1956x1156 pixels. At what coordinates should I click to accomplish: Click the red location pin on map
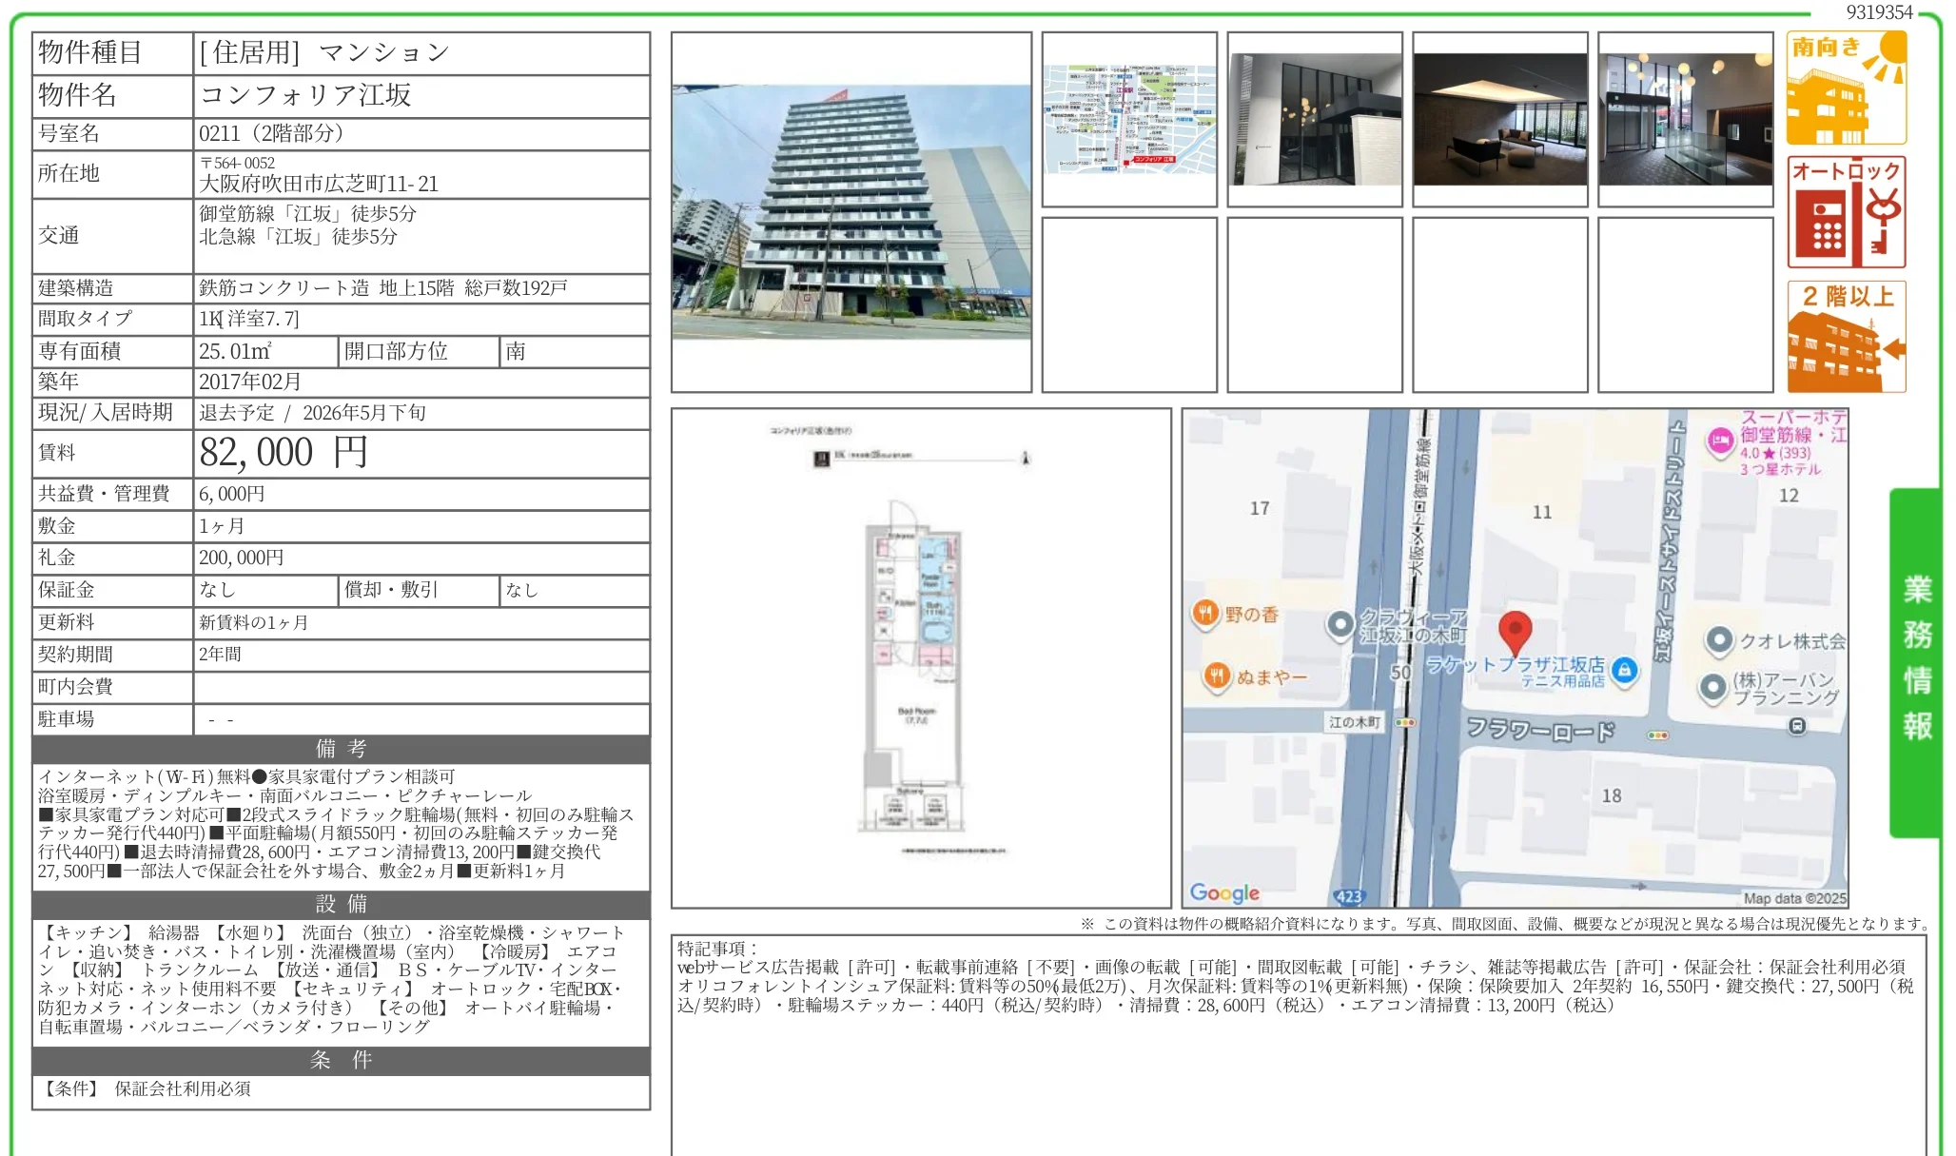coord(1514,632)
